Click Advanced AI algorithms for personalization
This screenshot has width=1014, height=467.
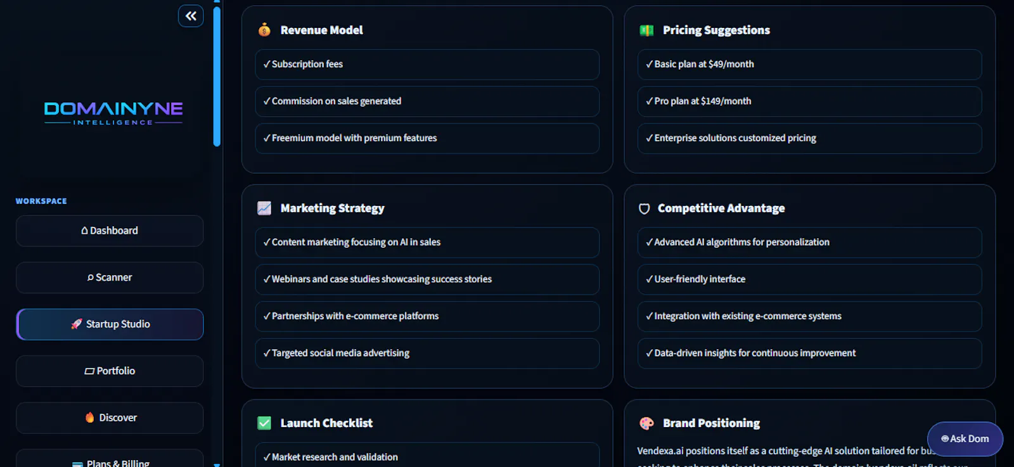tap(809, 243)
